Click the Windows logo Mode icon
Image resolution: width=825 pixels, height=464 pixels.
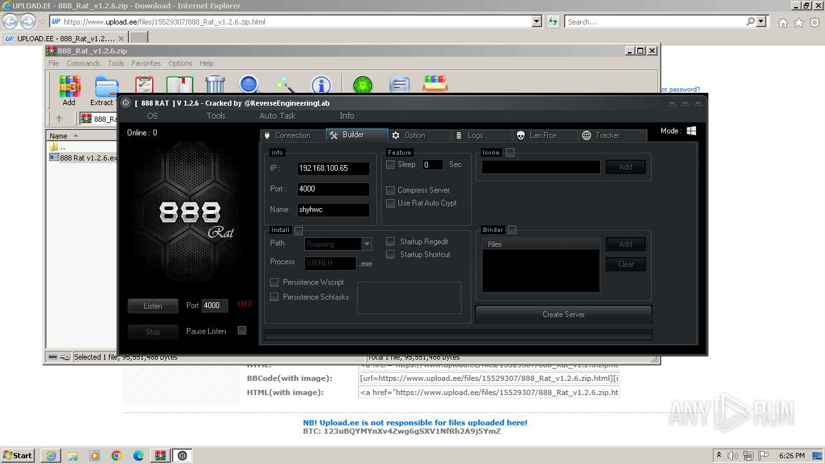click(692, 131)
